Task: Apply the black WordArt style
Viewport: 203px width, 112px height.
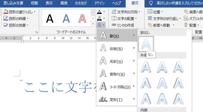Action: 50,18
